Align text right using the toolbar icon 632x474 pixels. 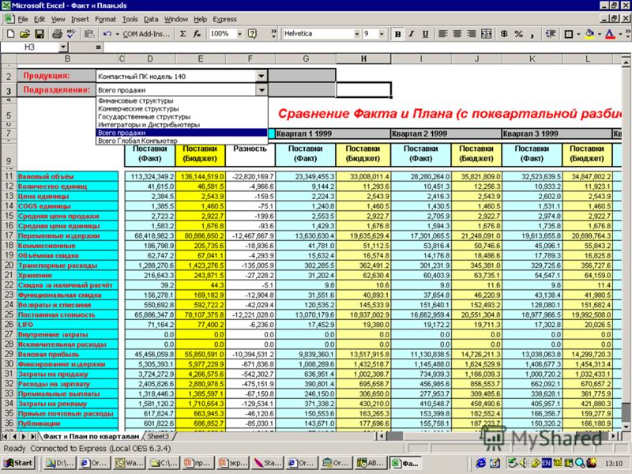point(471,34)
